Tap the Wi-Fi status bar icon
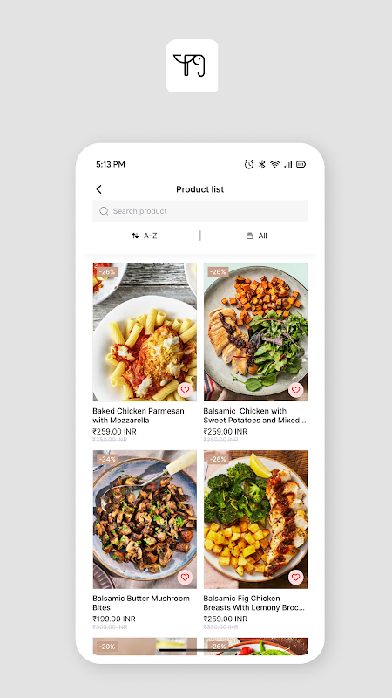Viewport: 392px width, 698px height. click(x=275, y=164)
